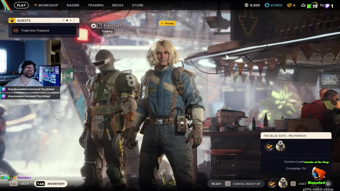Open the Trash Into Treasure quest
The width and height of the screenshot is (340, 191).
(44, 30)
